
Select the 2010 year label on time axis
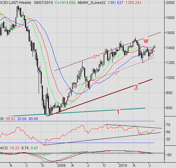coord(123,165)
